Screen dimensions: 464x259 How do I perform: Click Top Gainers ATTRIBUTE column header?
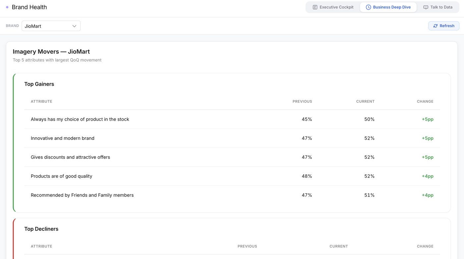click(41, 102)
